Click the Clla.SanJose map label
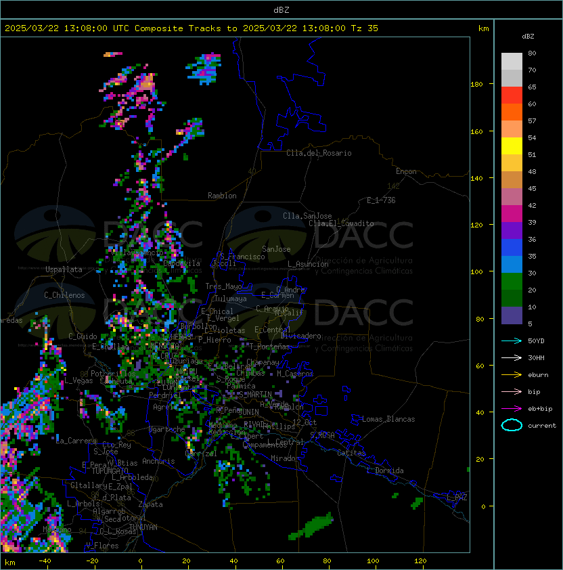Viewport: 563px width, 570px height. 307,216
